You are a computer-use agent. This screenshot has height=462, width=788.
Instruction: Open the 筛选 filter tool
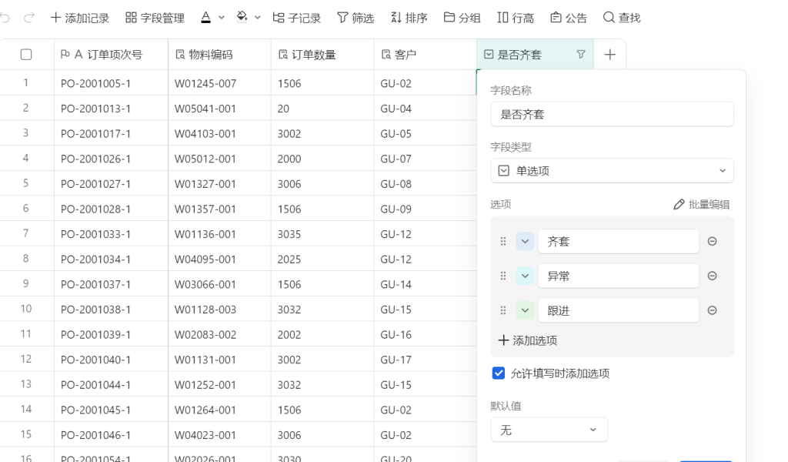[356, 18]
